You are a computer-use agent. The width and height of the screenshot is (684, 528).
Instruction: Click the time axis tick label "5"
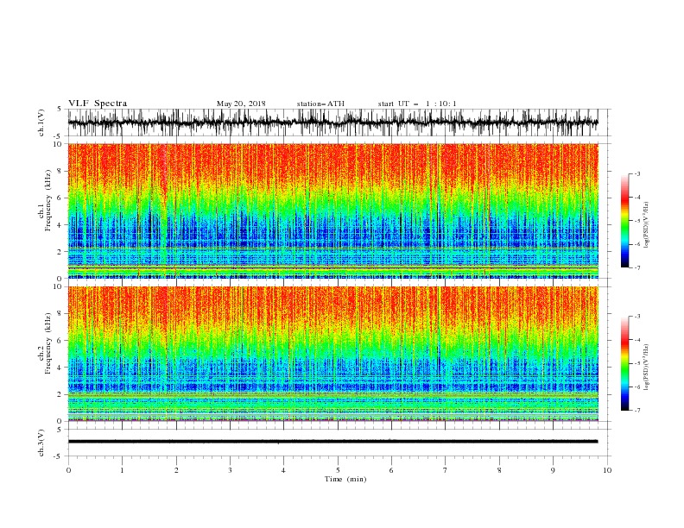coord(338,470)
